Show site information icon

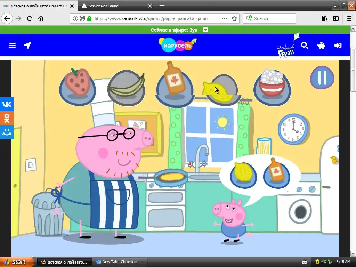coord(75,19)
